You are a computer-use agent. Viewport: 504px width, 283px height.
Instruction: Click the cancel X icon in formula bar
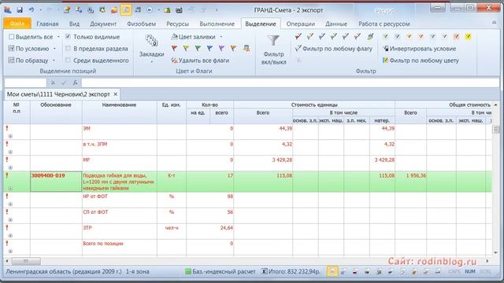tap(53, 83)
